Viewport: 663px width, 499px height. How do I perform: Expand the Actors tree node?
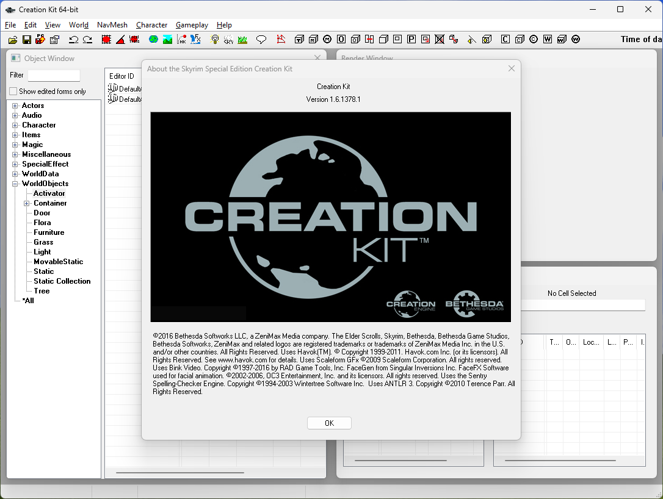click(x=15, y=106)
